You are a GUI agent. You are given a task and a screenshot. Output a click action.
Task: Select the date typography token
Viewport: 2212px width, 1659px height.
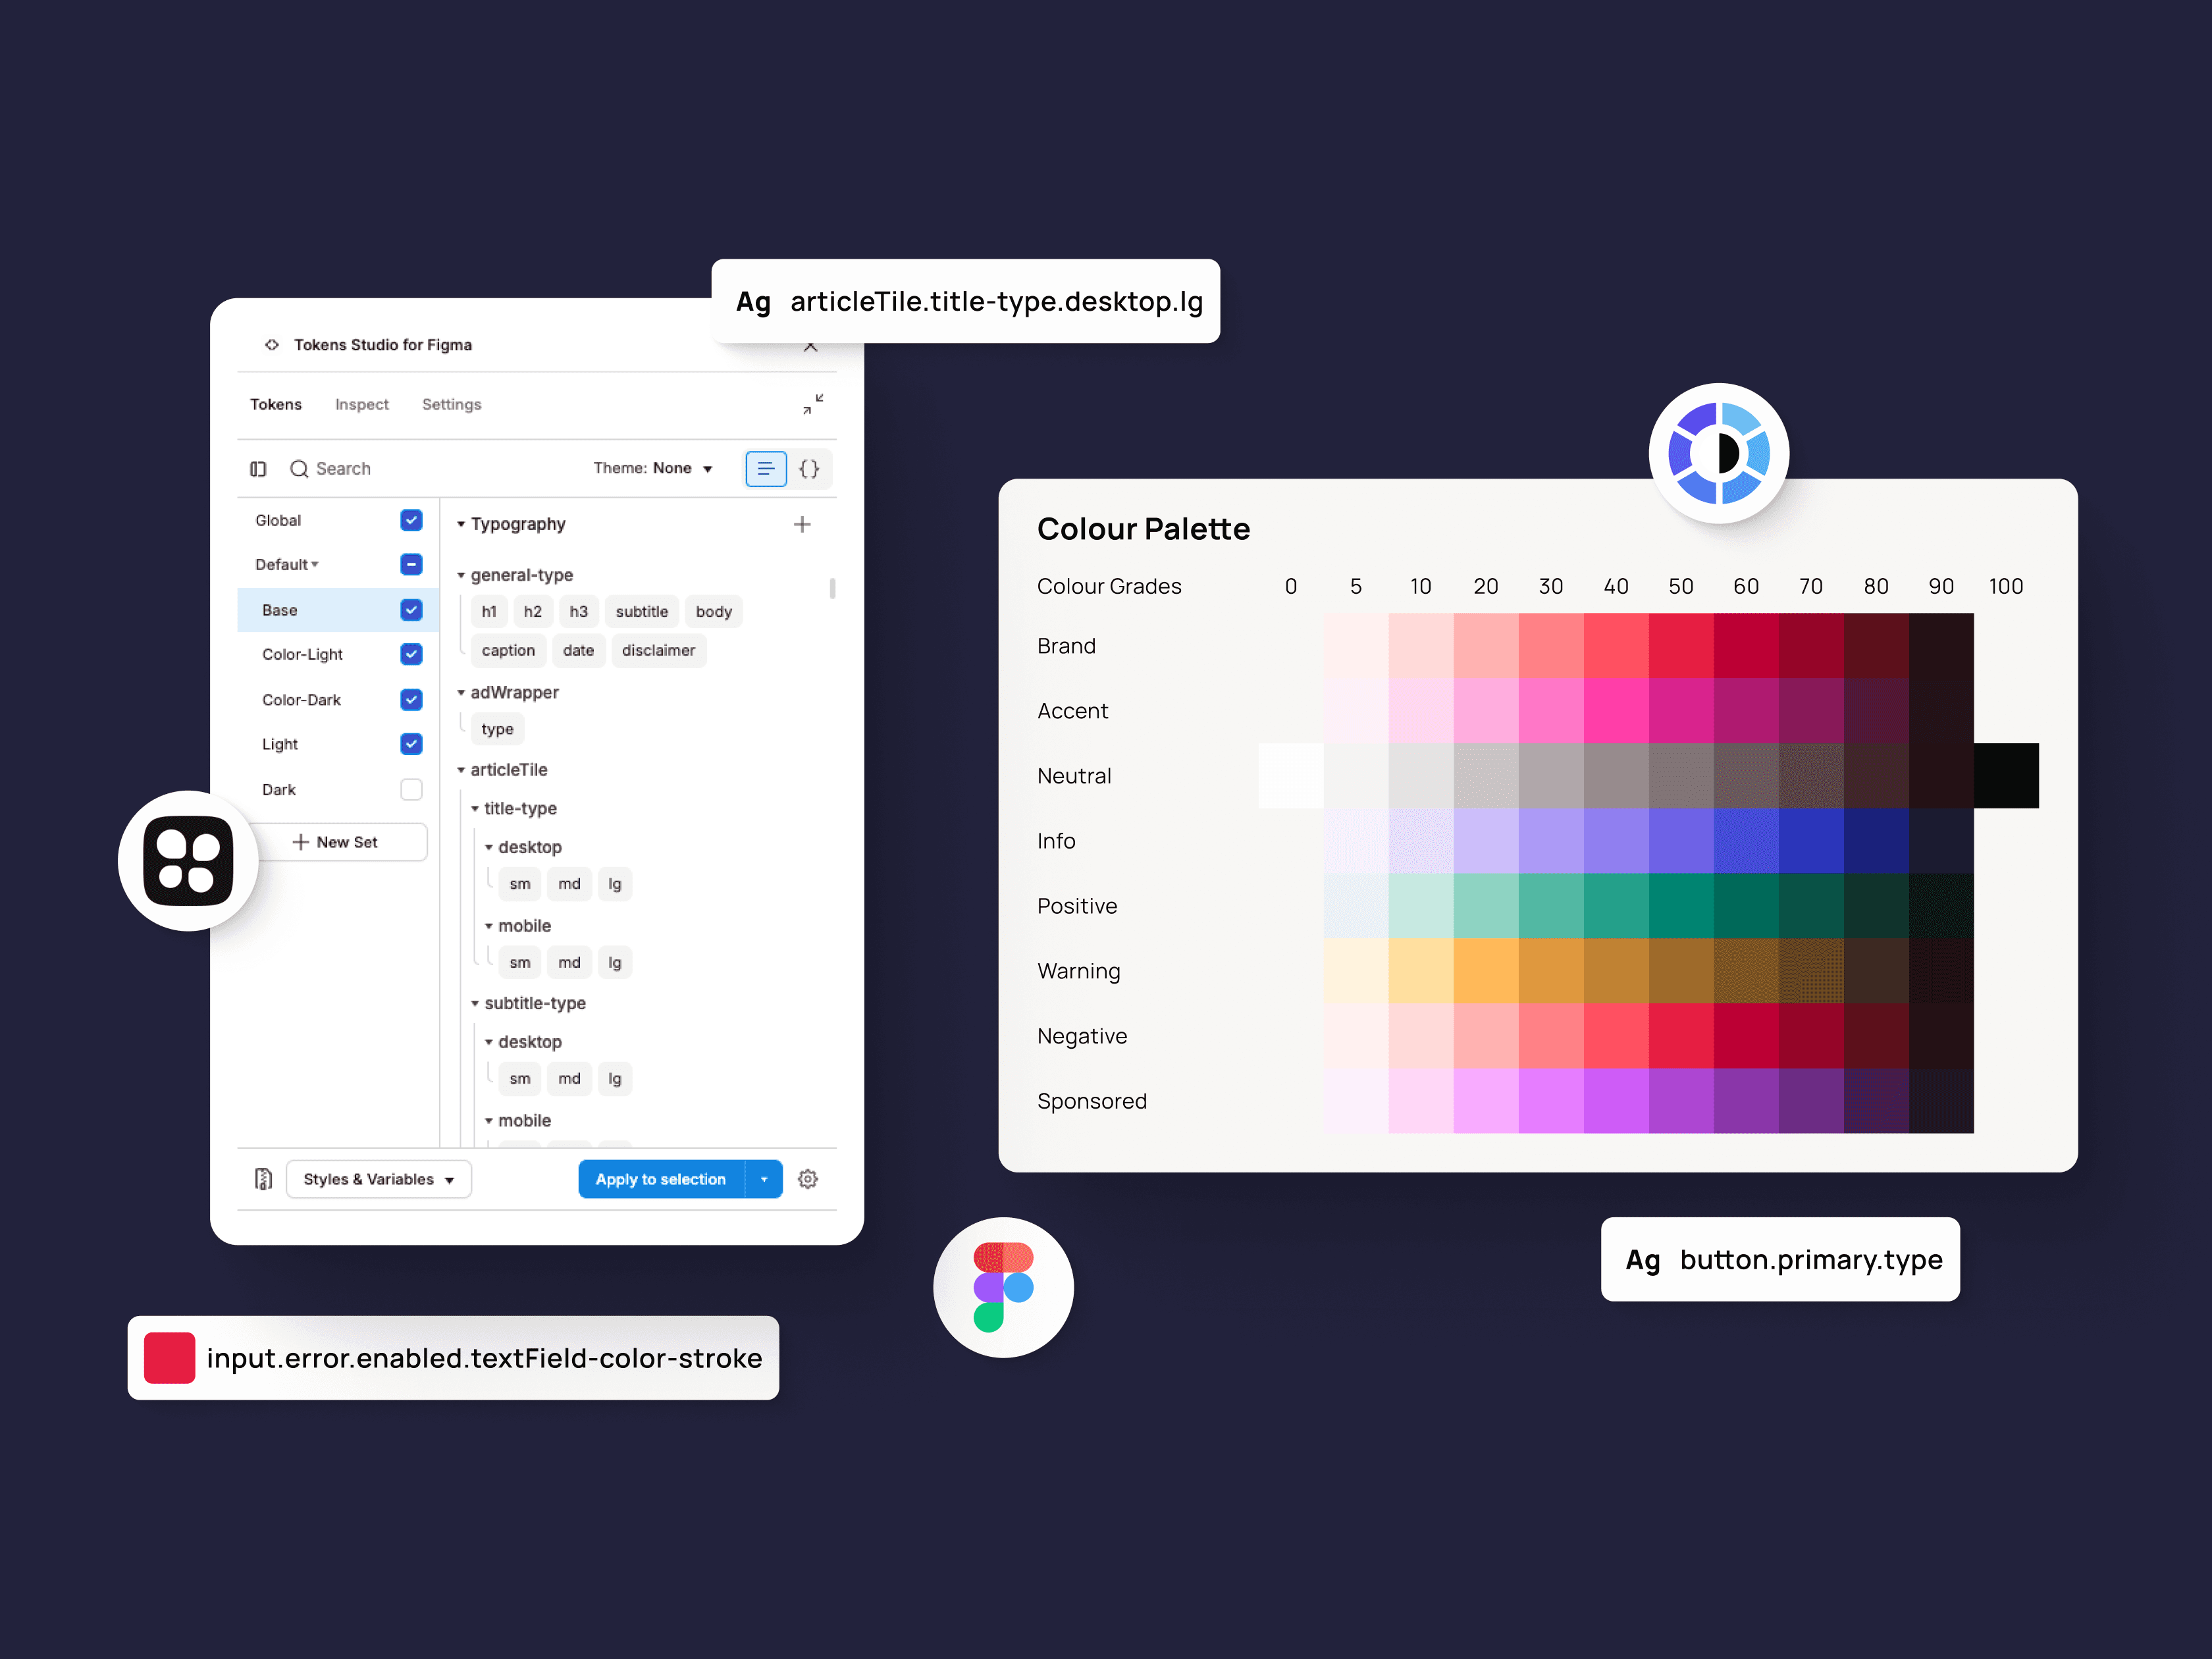pos(578,650)
